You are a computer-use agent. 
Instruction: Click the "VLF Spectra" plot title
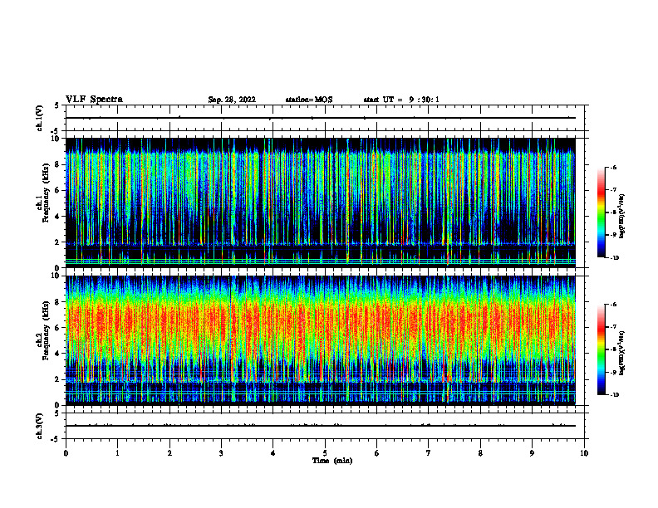(94, 100)
